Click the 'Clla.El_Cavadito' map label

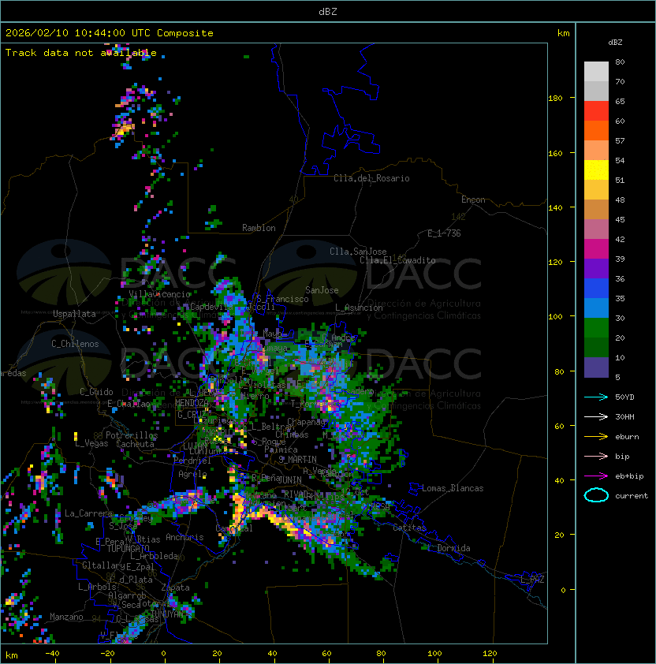397,260
